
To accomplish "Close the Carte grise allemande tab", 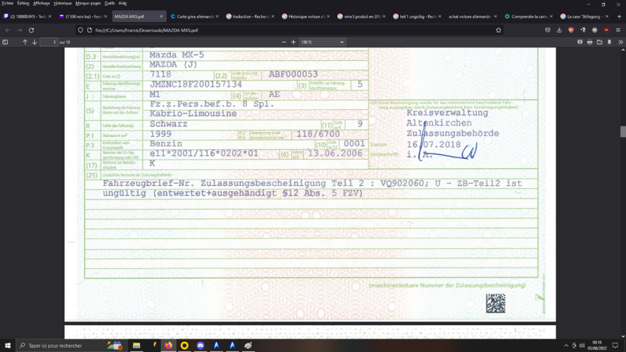I will coord(217,16).
